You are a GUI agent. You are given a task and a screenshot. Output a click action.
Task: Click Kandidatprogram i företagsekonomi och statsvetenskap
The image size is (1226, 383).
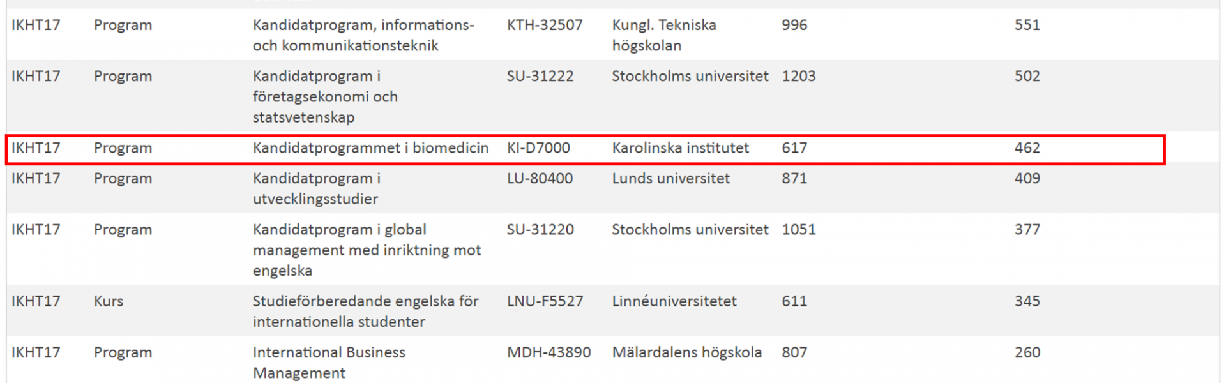coord(325,96)
